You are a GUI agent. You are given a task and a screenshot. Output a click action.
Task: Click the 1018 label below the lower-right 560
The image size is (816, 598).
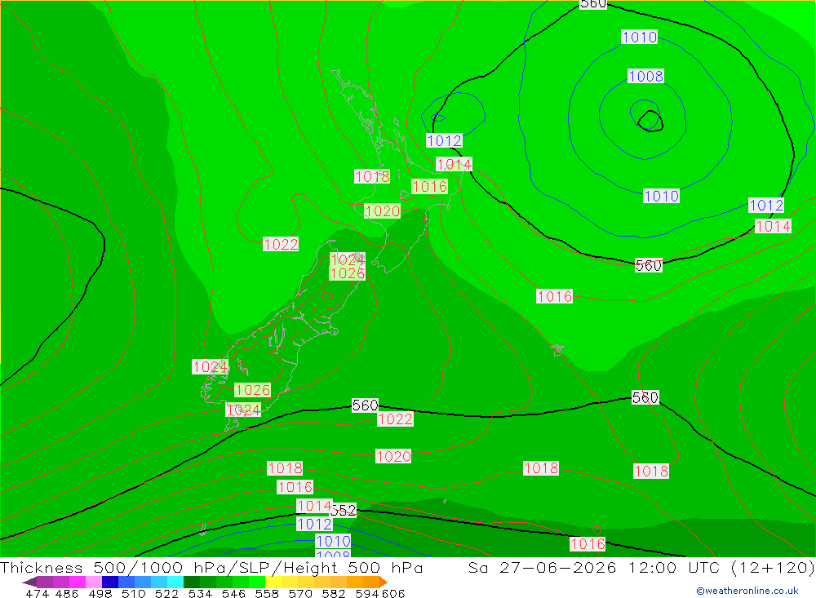651,471
